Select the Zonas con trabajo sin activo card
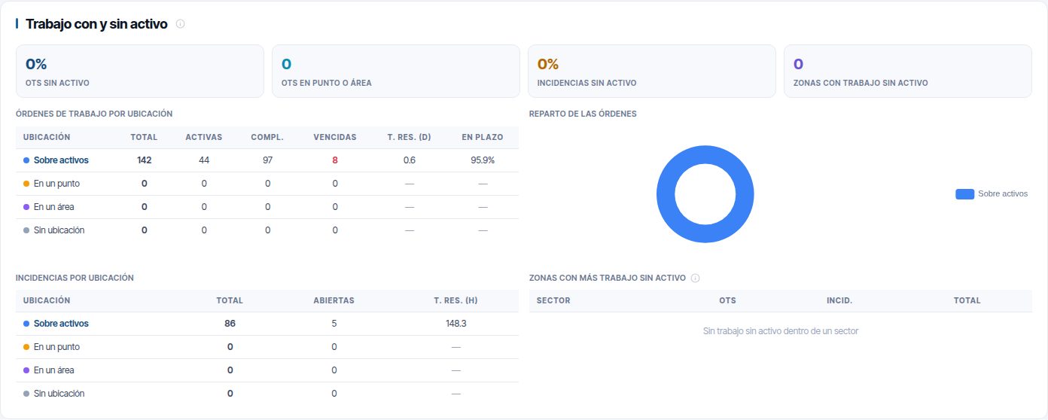 coord(908,72)
